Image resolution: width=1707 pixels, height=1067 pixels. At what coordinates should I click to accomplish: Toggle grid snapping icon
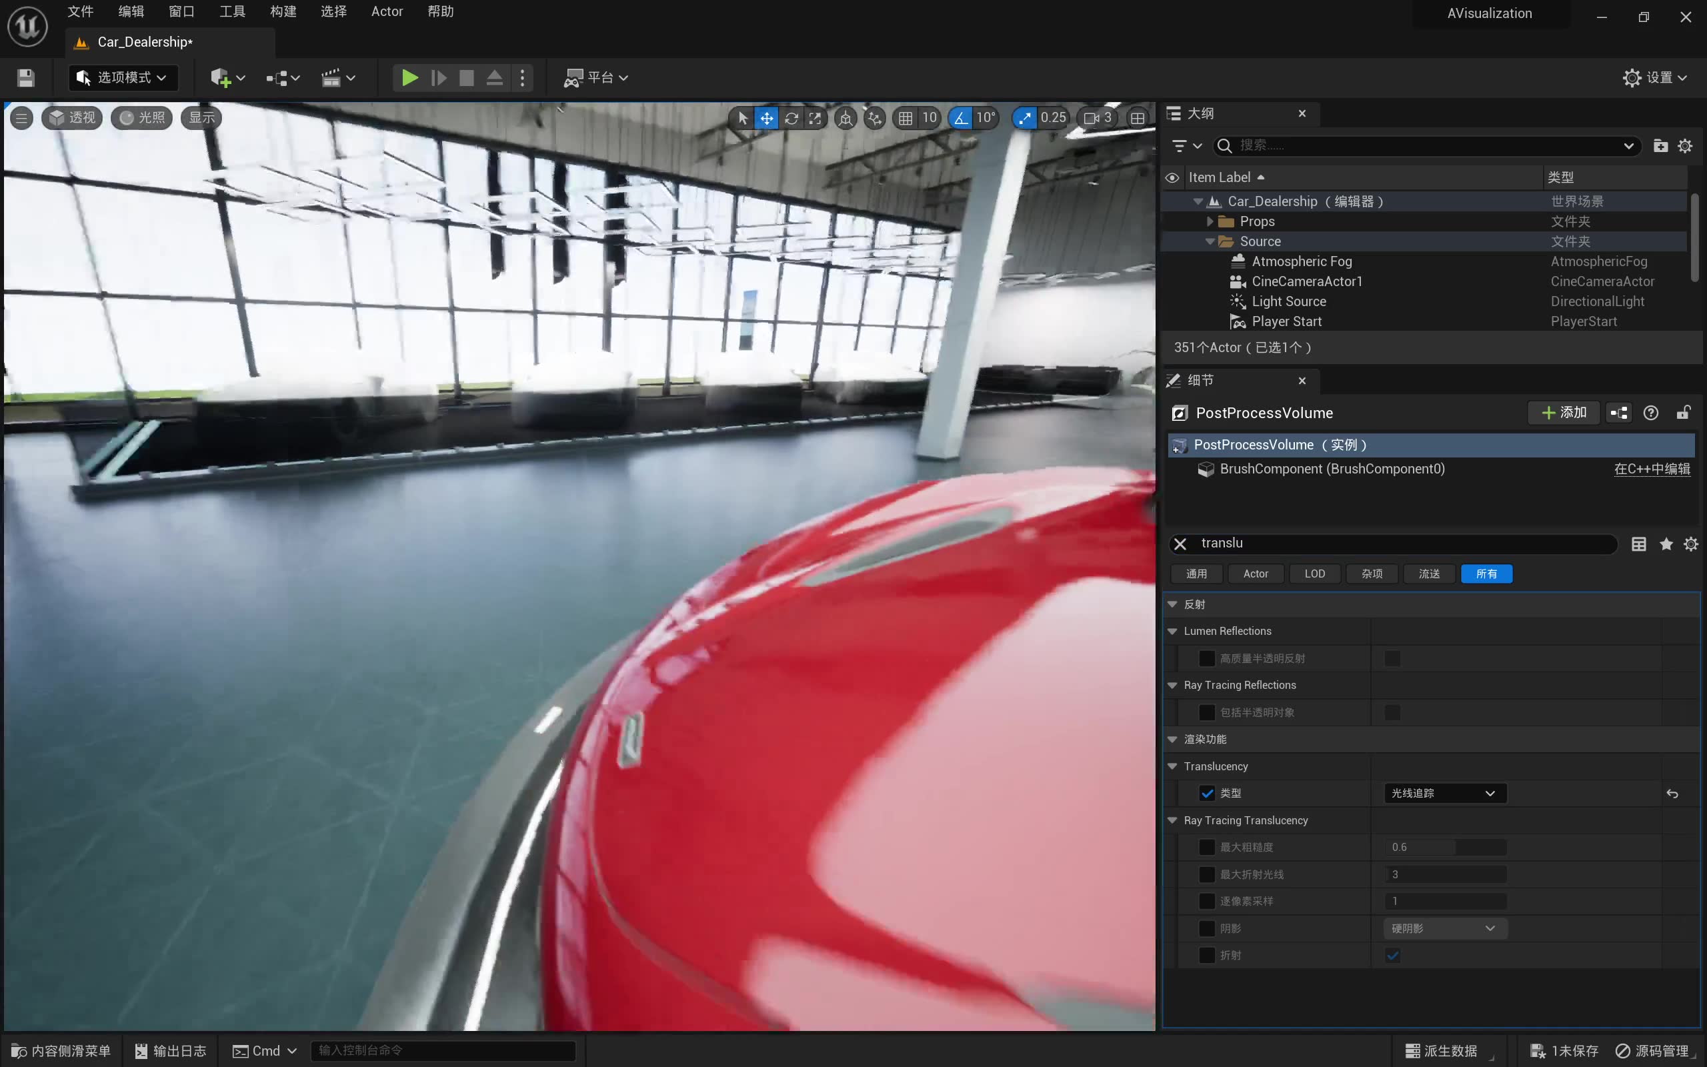click(x=906, y=118)
